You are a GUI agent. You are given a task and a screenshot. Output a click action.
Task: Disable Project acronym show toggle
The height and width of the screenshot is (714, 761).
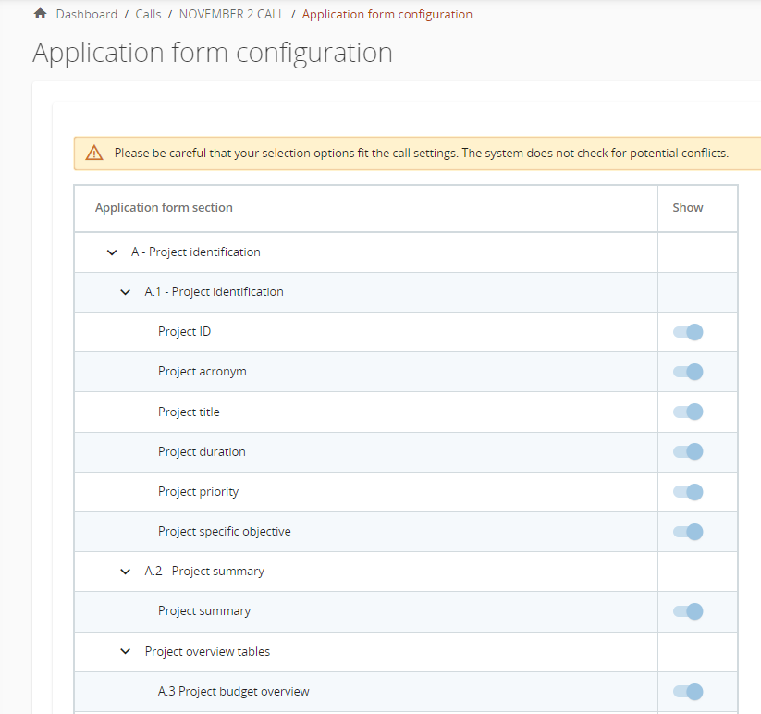click(688, 372)
